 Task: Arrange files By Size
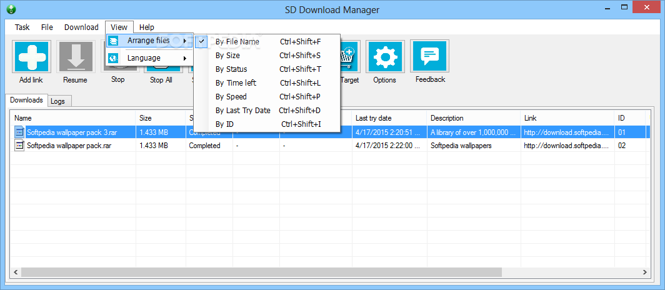tap(267, 55)
